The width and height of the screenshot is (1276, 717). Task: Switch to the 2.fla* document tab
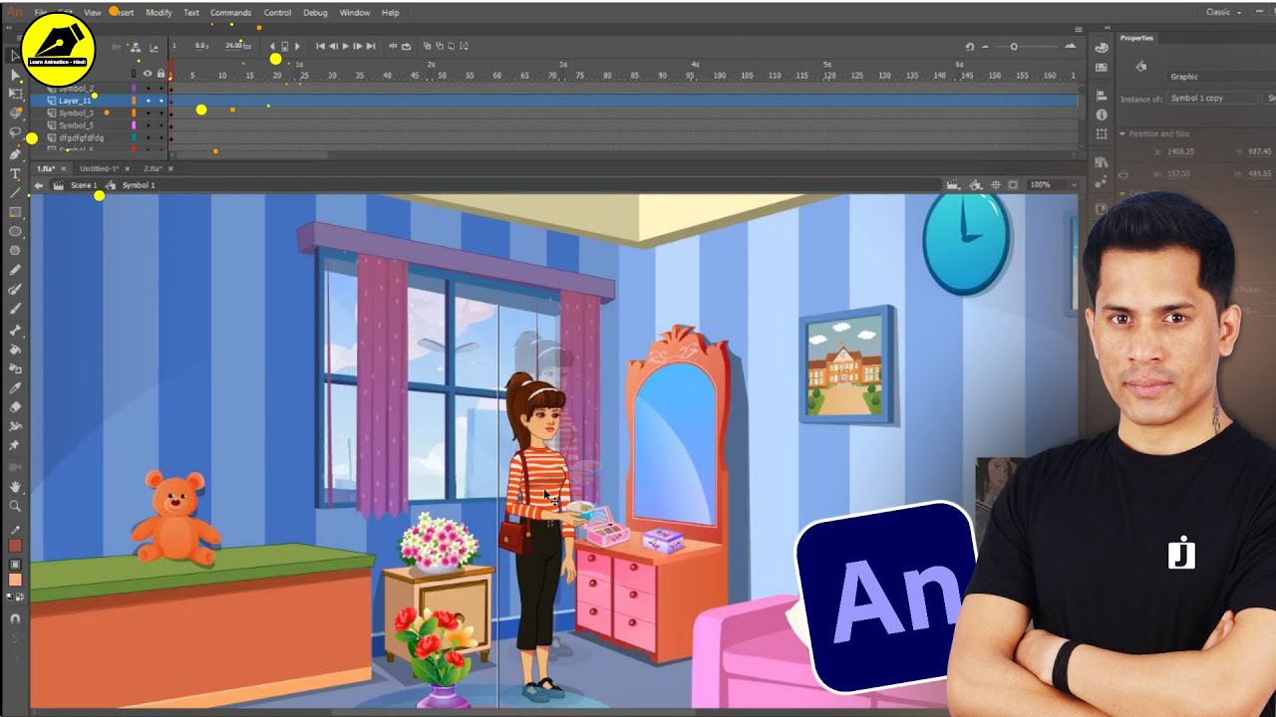tap(153, 168)
